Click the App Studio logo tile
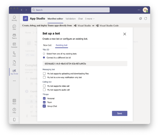This screenshot has width=159, height=136. 26,19
